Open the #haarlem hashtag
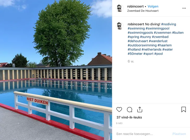This screenshot has width=190, height=140. (164, 45)
